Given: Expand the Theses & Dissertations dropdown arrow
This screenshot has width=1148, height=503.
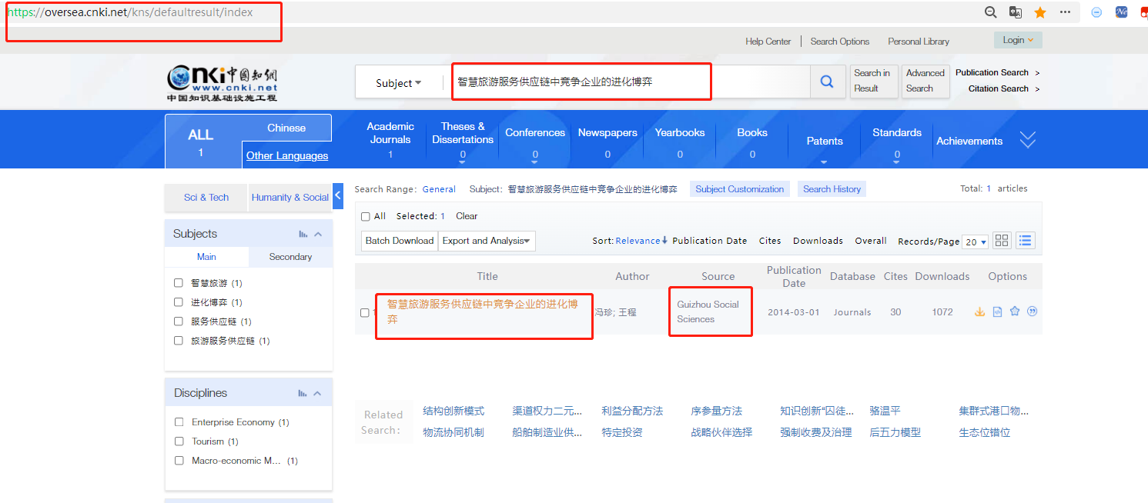Looking at the screenshot, I should [463, 162].
